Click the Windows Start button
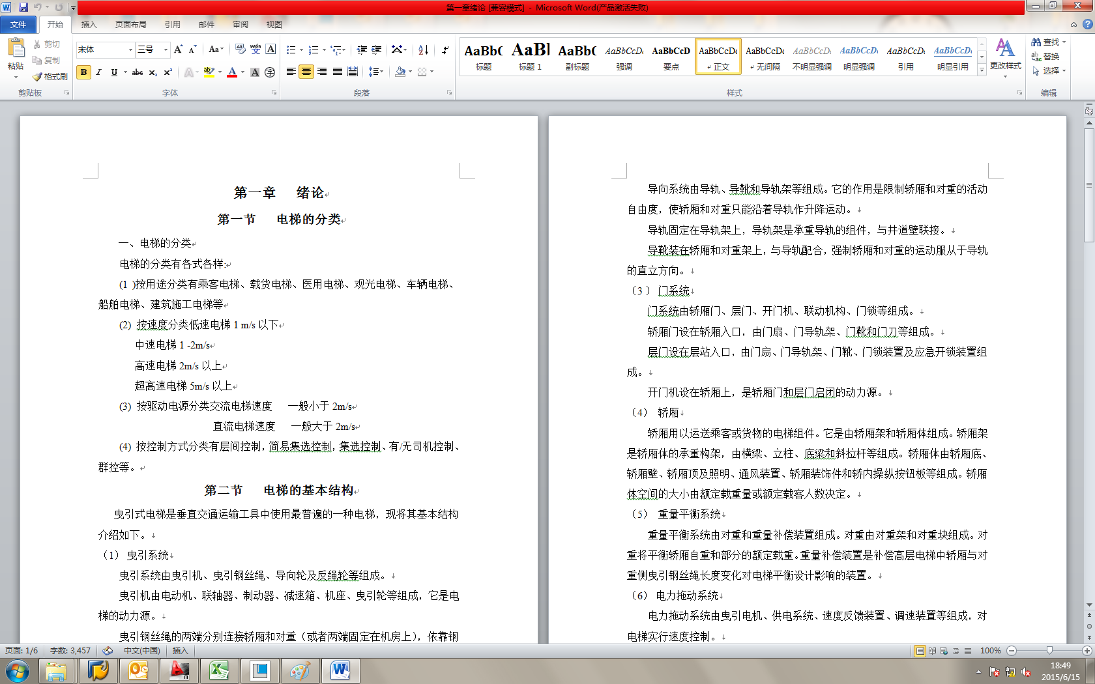1095x684 pixels. [17, 670]
